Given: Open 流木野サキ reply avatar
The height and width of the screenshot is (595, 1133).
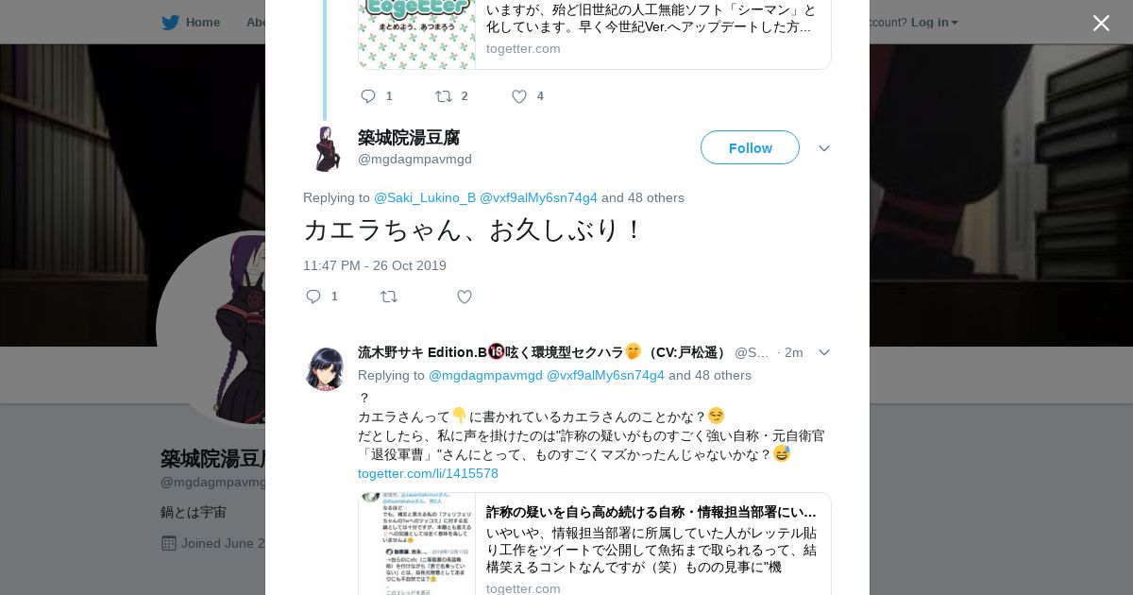Looking at the screenshot, I should [x=326, y=368].
